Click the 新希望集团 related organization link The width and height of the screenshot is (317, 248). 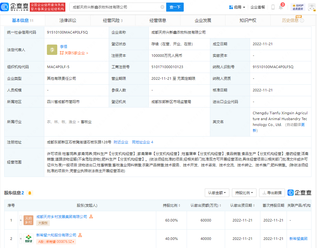point(298,239)
